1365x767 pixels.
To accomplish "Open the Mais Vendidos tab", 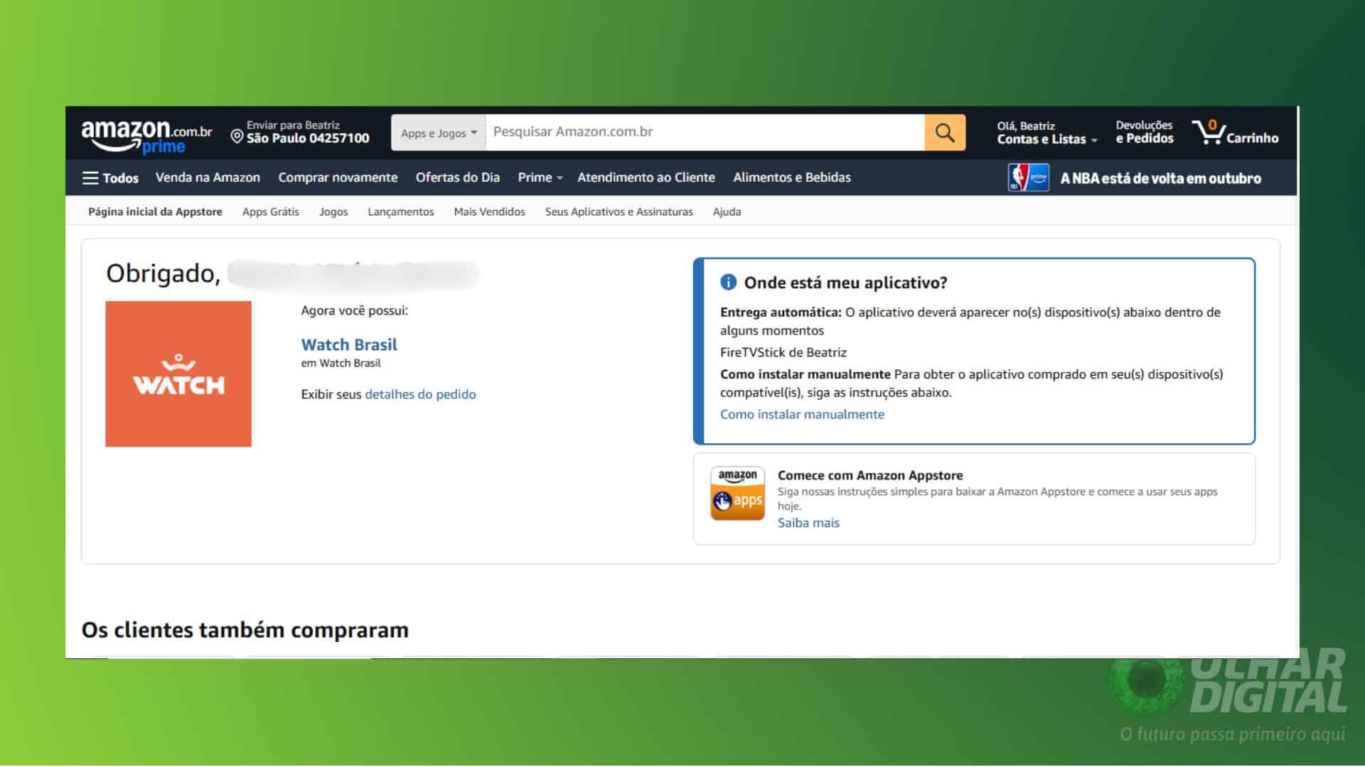I will [489, 212].
